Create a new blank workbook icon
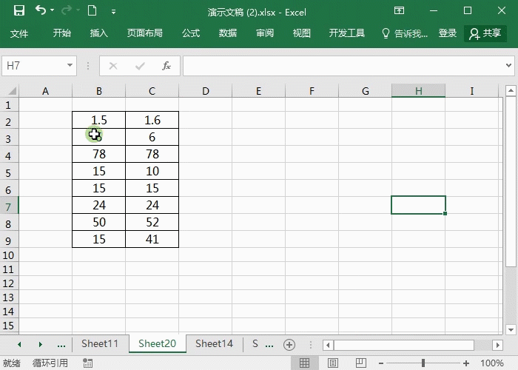This screenshot has height=370, width=518. point(92,10)
